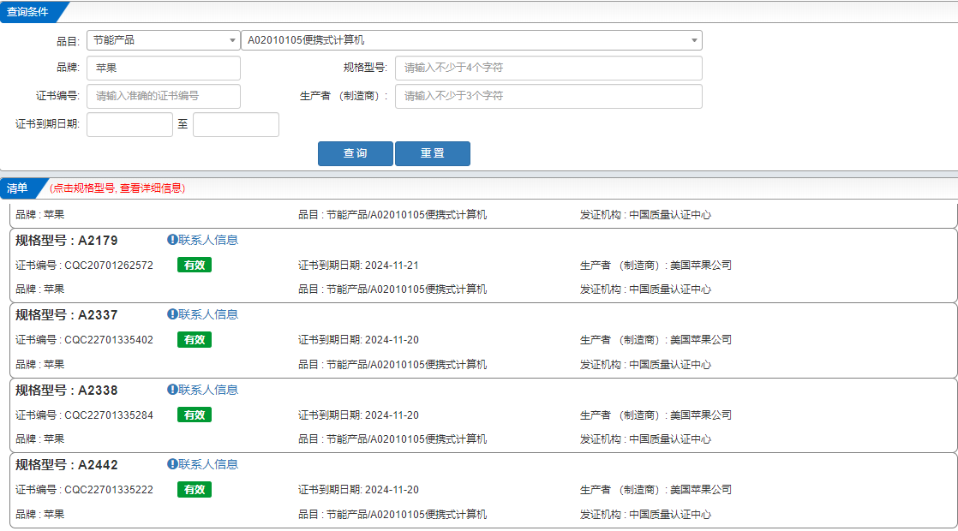Viewport: 958px width, 531px height.
Task: Click the certificate expiry start date field
Action: coord(129,124)
